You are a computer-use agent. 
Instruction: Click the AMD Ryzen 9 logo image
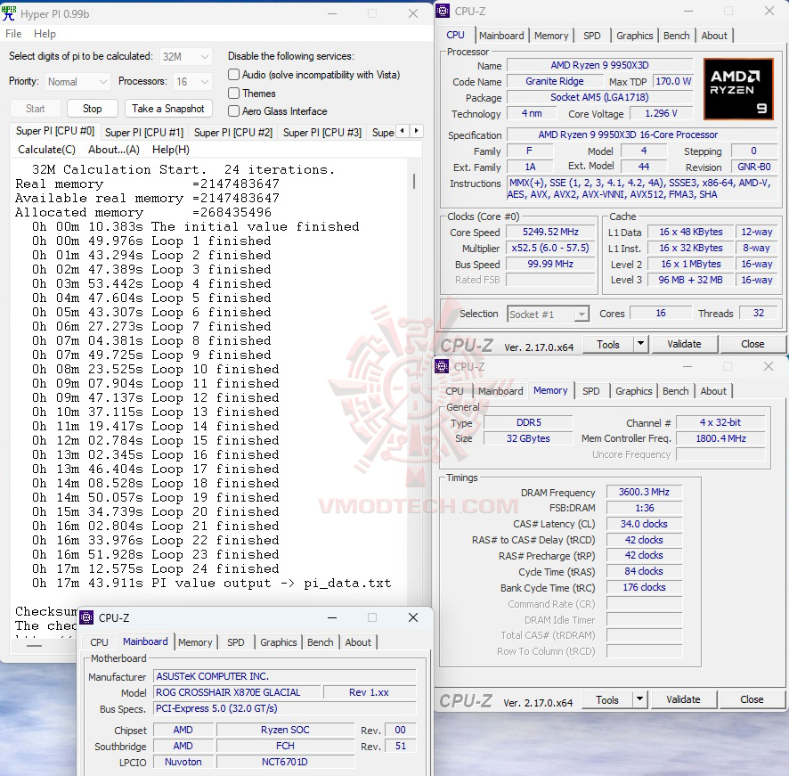pos(737,88)
